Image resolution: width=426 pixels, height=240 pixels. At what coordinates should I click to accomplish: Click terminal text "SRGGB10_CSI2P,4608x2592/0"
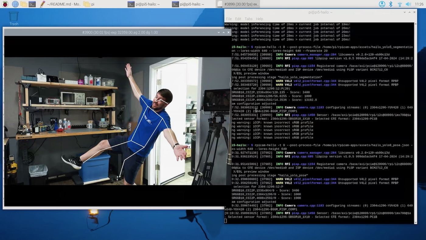click(x=251, y=198)
